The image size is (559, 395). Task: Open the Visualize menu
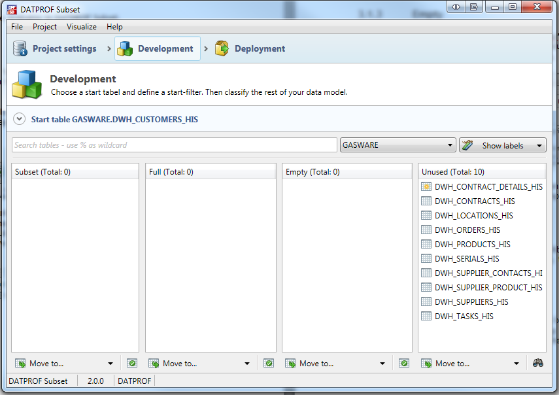[81, 27]
